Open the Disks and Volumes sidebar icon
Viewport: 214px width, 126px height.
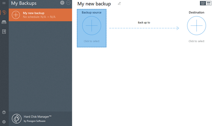4,22
